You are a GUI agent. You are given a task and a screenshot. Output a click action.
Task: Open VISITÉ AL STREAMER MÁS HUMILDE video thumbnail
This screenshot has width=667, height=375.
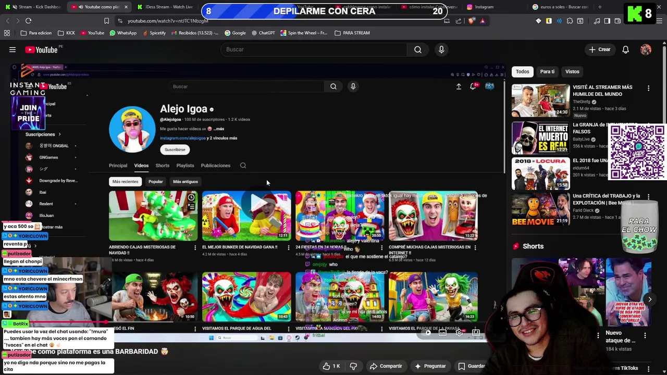(x=540, y=101)
